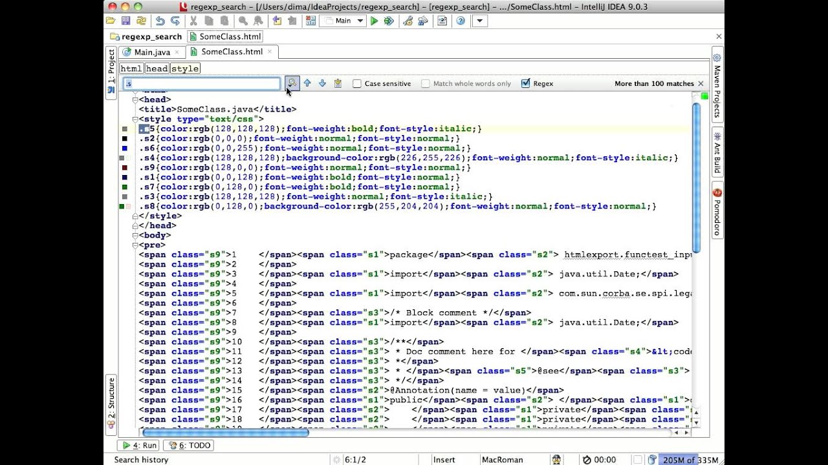Viewport: 828px width, 465px height.
Task: Open the 6: TODO tool window button
Action: pos(188,445)
